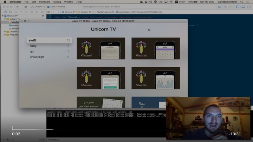253x142 pixels.
Task: Open the Symbol navigator icon
Action: pos(10,12)
